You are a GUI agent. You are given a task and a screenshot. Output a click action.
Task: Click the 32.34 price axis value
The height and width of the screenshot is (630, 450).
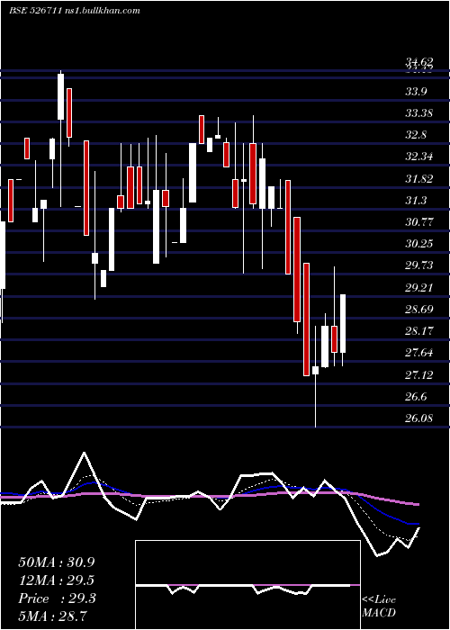tap(419, 157)
